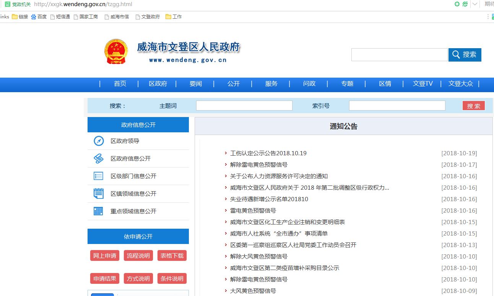Viewport: 494px width, 296px height.
Task: Open the 工作 bookmark folder
Action: pos(174,17)
